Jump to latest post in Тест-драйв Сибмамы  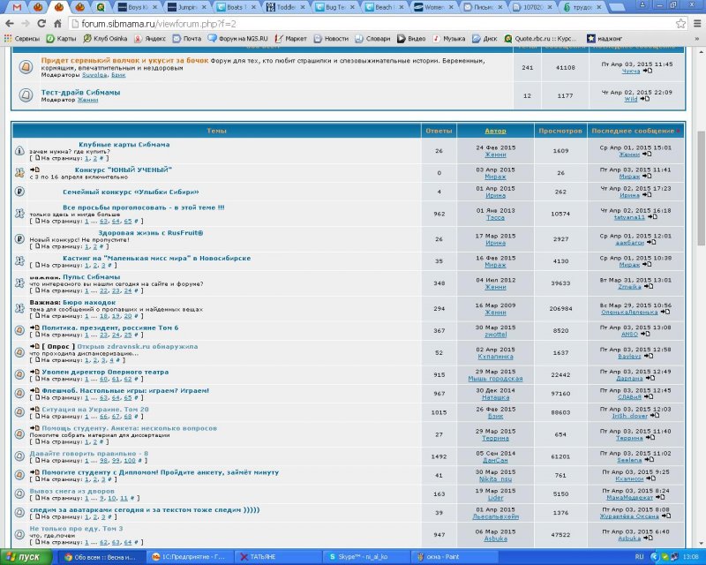coord(648,99)
